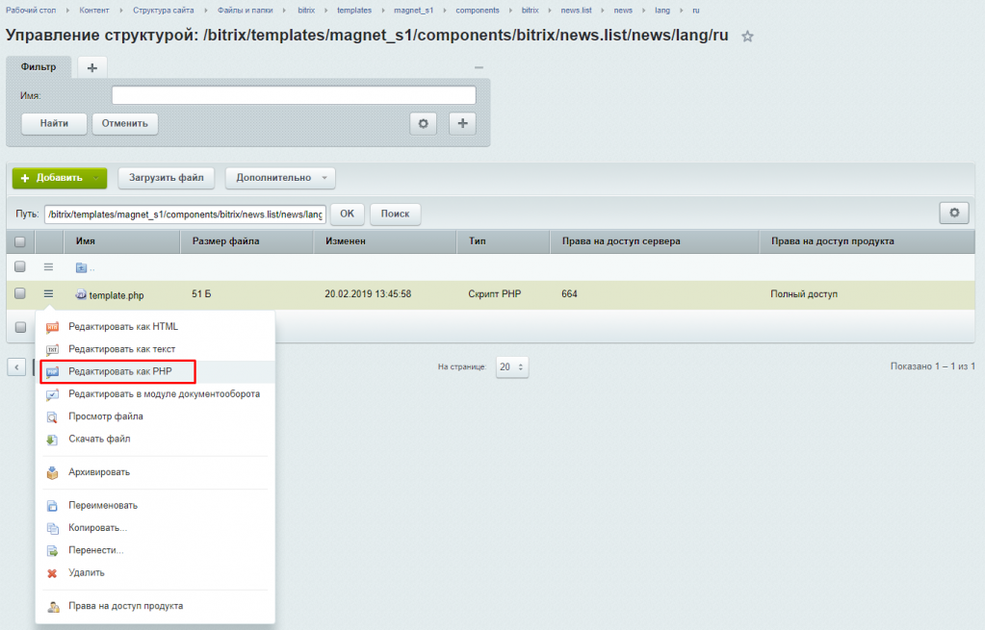The width and height of the screenshot is (985, 630).
Task: Open Структура сайта breadcrumb link
Action: [164, 11]
